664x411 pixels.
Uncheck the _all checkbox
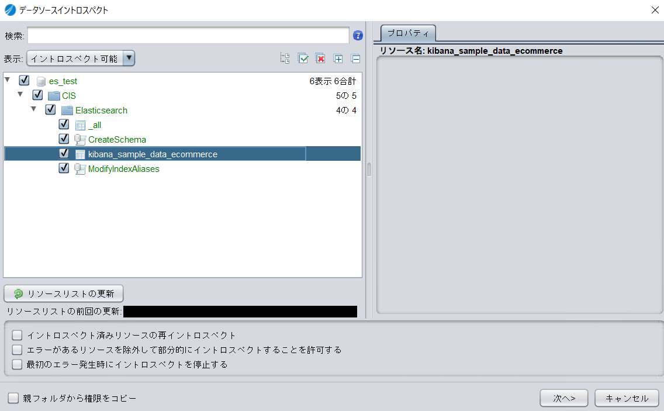point(64,124)
